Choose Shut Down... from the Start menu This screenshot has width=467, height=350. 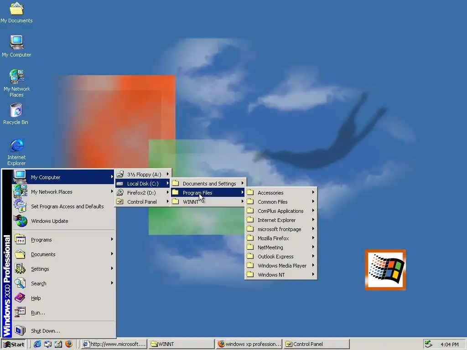point(63,331)
